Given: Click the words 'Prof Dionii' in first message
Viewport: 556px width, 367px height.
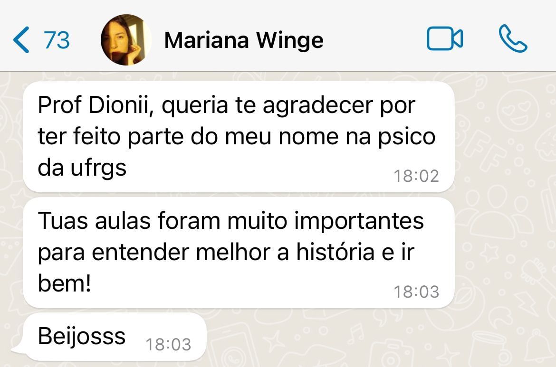Looking at the screenshot, I should [x=95, y=105].
